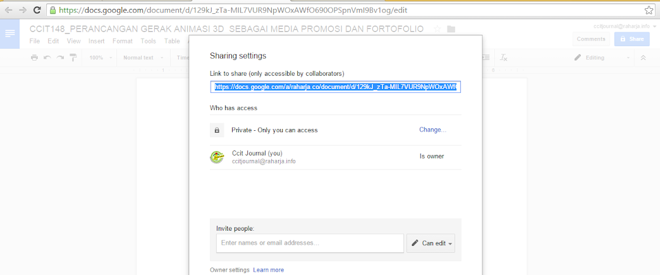Open the ccitjournal@raharja.info account menu

click(624, 26)
